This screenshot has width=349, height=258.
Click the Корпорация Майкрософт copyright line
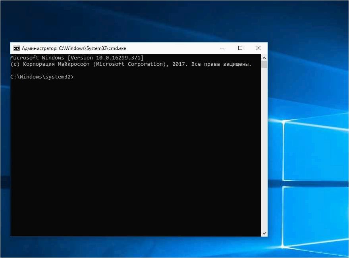click(131, 64)
